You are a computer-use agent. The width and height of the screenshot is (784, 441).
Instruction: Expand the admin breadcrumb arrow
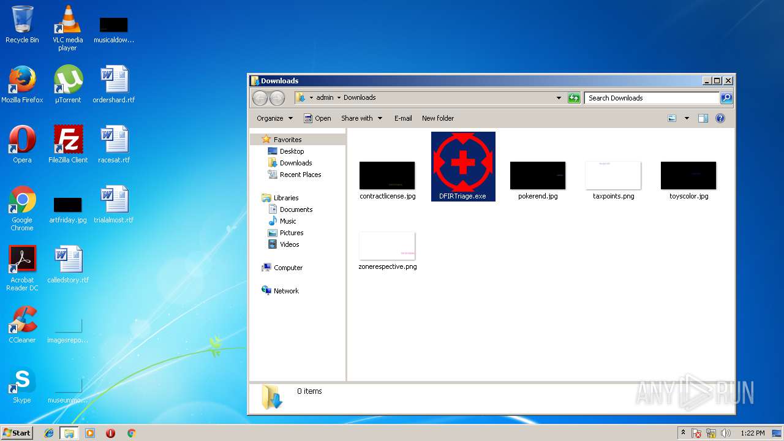(339, 98)
